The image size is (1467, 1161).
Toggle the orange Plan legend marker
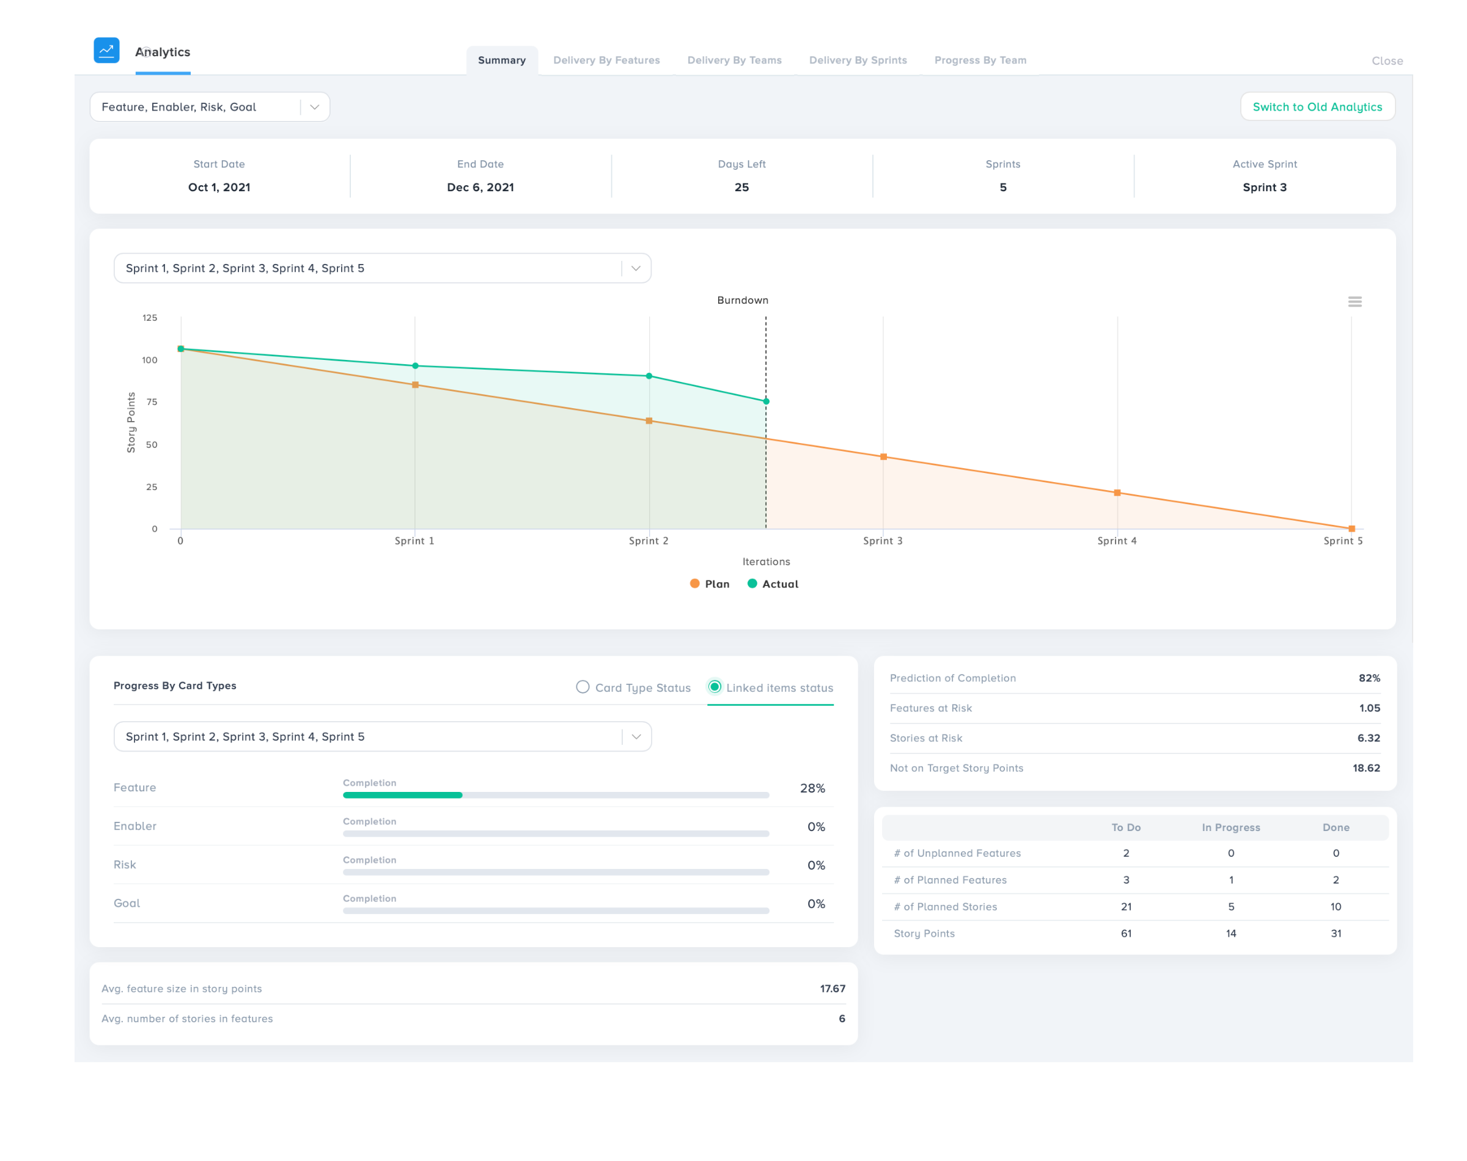click(x=694, y=583)
